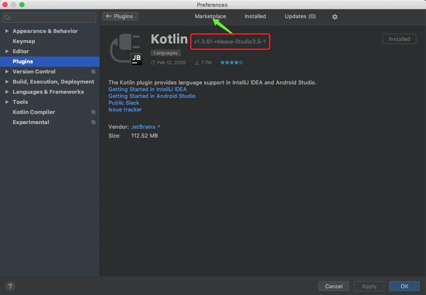This screenshot has width=426, height=295.
Task: Select Keymap in settings tree
Action: point(24,41)
